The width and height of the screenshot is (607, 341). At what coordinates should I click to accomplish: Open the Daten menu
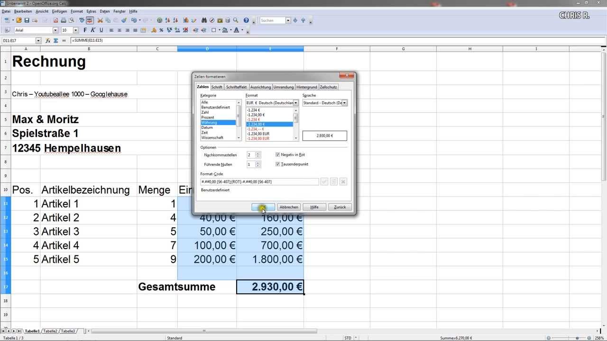click(105, 11)
